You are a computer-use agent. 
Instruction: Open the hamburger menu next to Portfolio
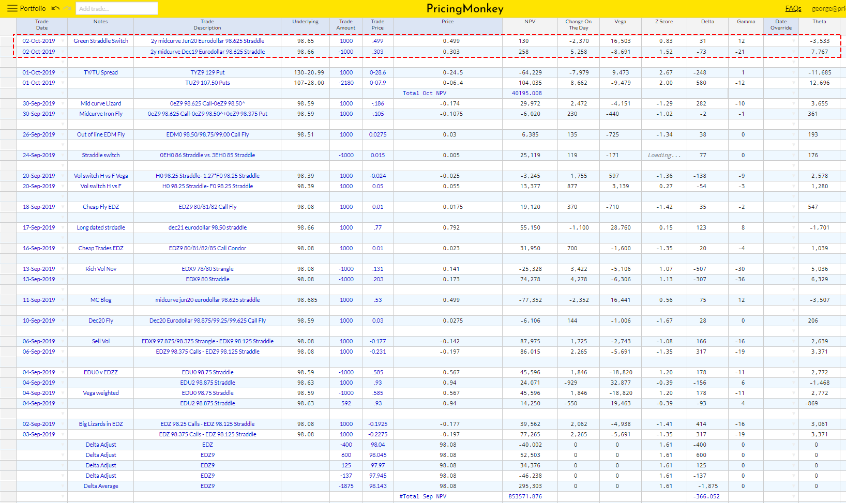click(x=12, y=8)
